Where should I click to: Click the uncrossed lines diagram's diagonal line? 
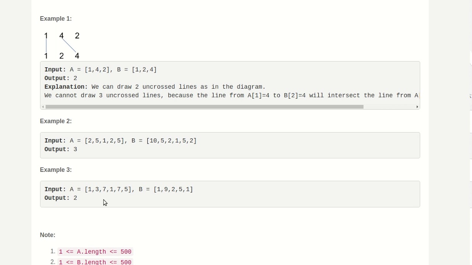pos(69,46)
